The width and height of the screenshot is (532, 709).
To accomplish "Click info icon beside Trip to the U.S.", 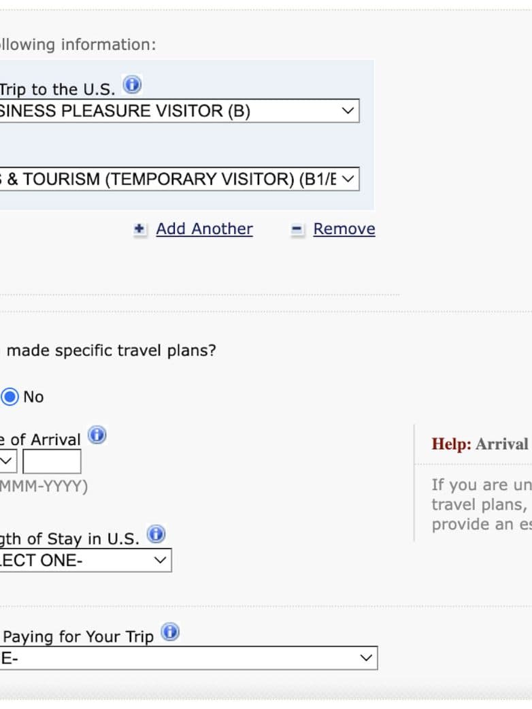I will pos(132,86).
